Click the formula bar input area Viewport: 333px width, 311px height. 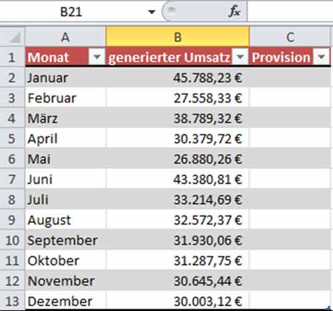[x=290, y=11]
